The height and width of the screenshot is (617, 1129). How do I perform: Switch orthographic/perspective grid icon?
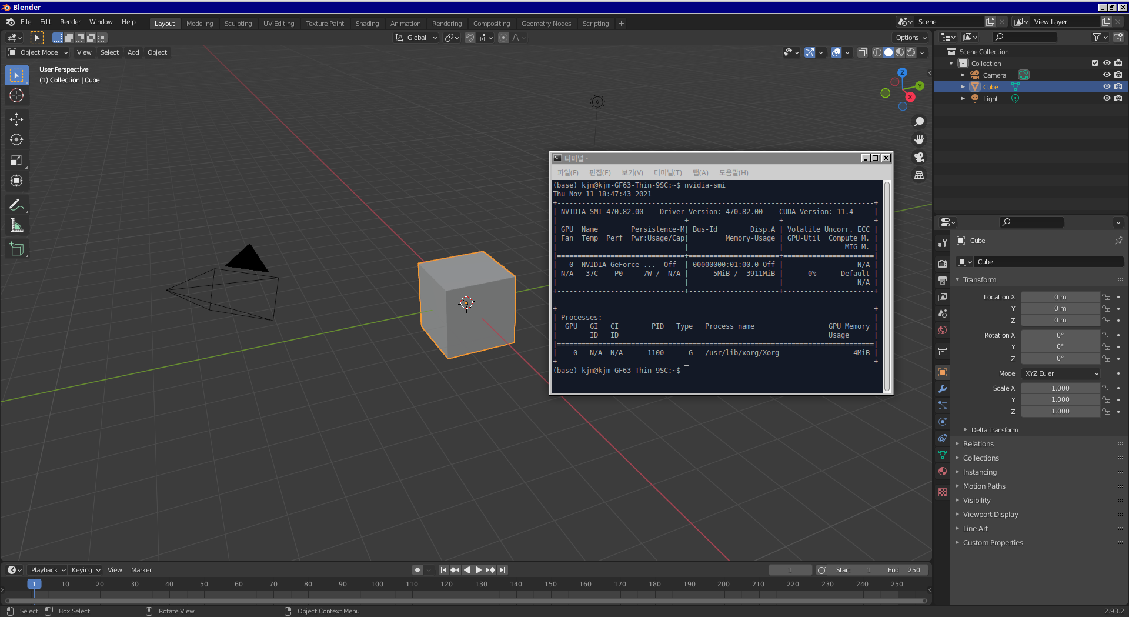point(919,175)
